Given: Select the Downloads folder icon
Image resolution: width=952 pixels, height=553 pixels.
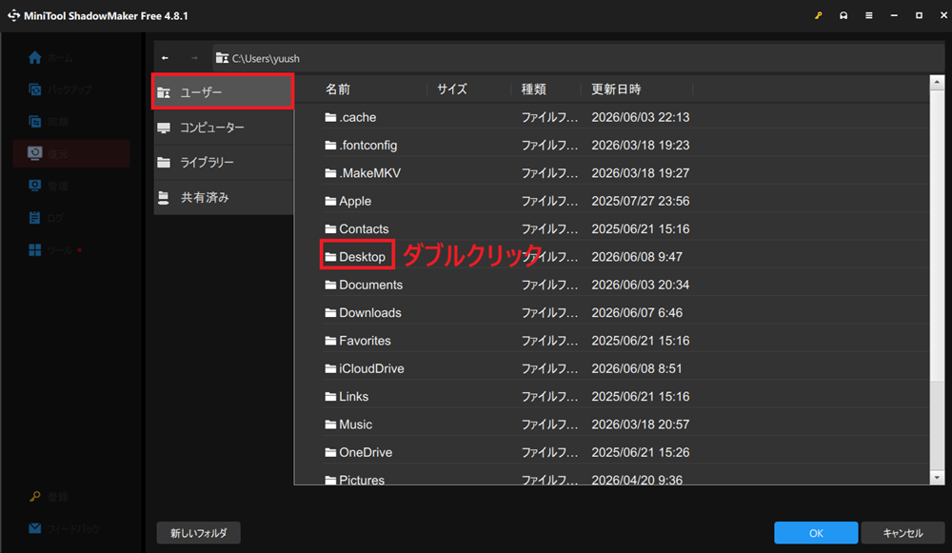Looking at the screenshot, I should coord(331,312).
